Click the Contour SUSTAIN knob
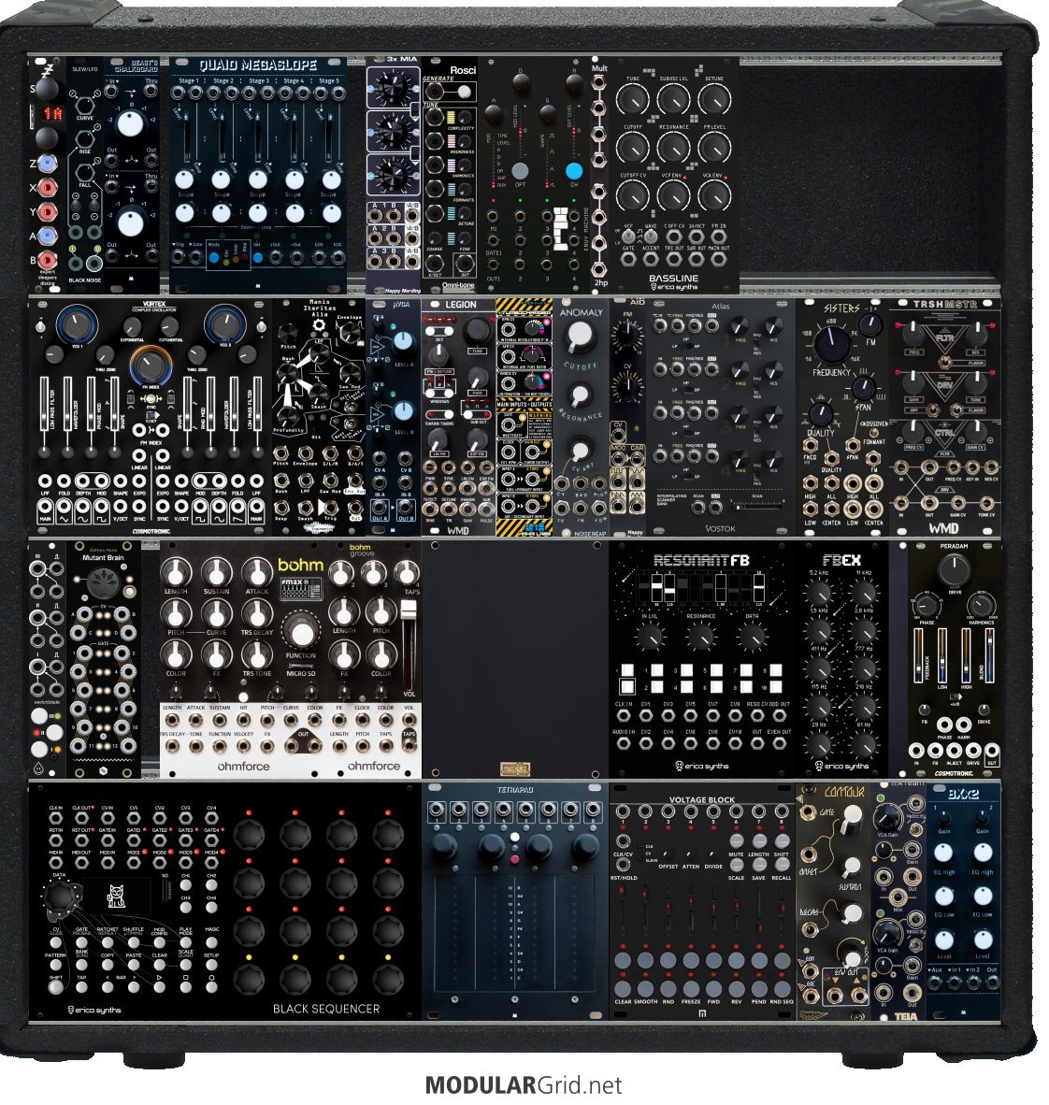The width and height of the screenshot is (1049, 1105). 853,866
